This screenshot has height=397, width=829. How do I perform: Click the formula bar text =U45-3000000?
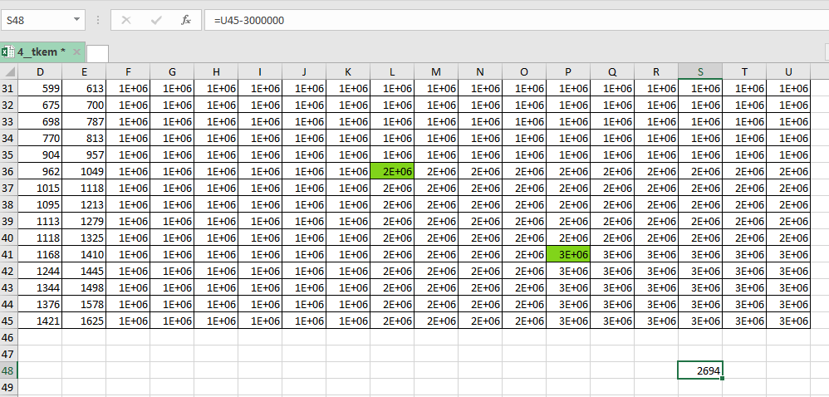[249, 20]
